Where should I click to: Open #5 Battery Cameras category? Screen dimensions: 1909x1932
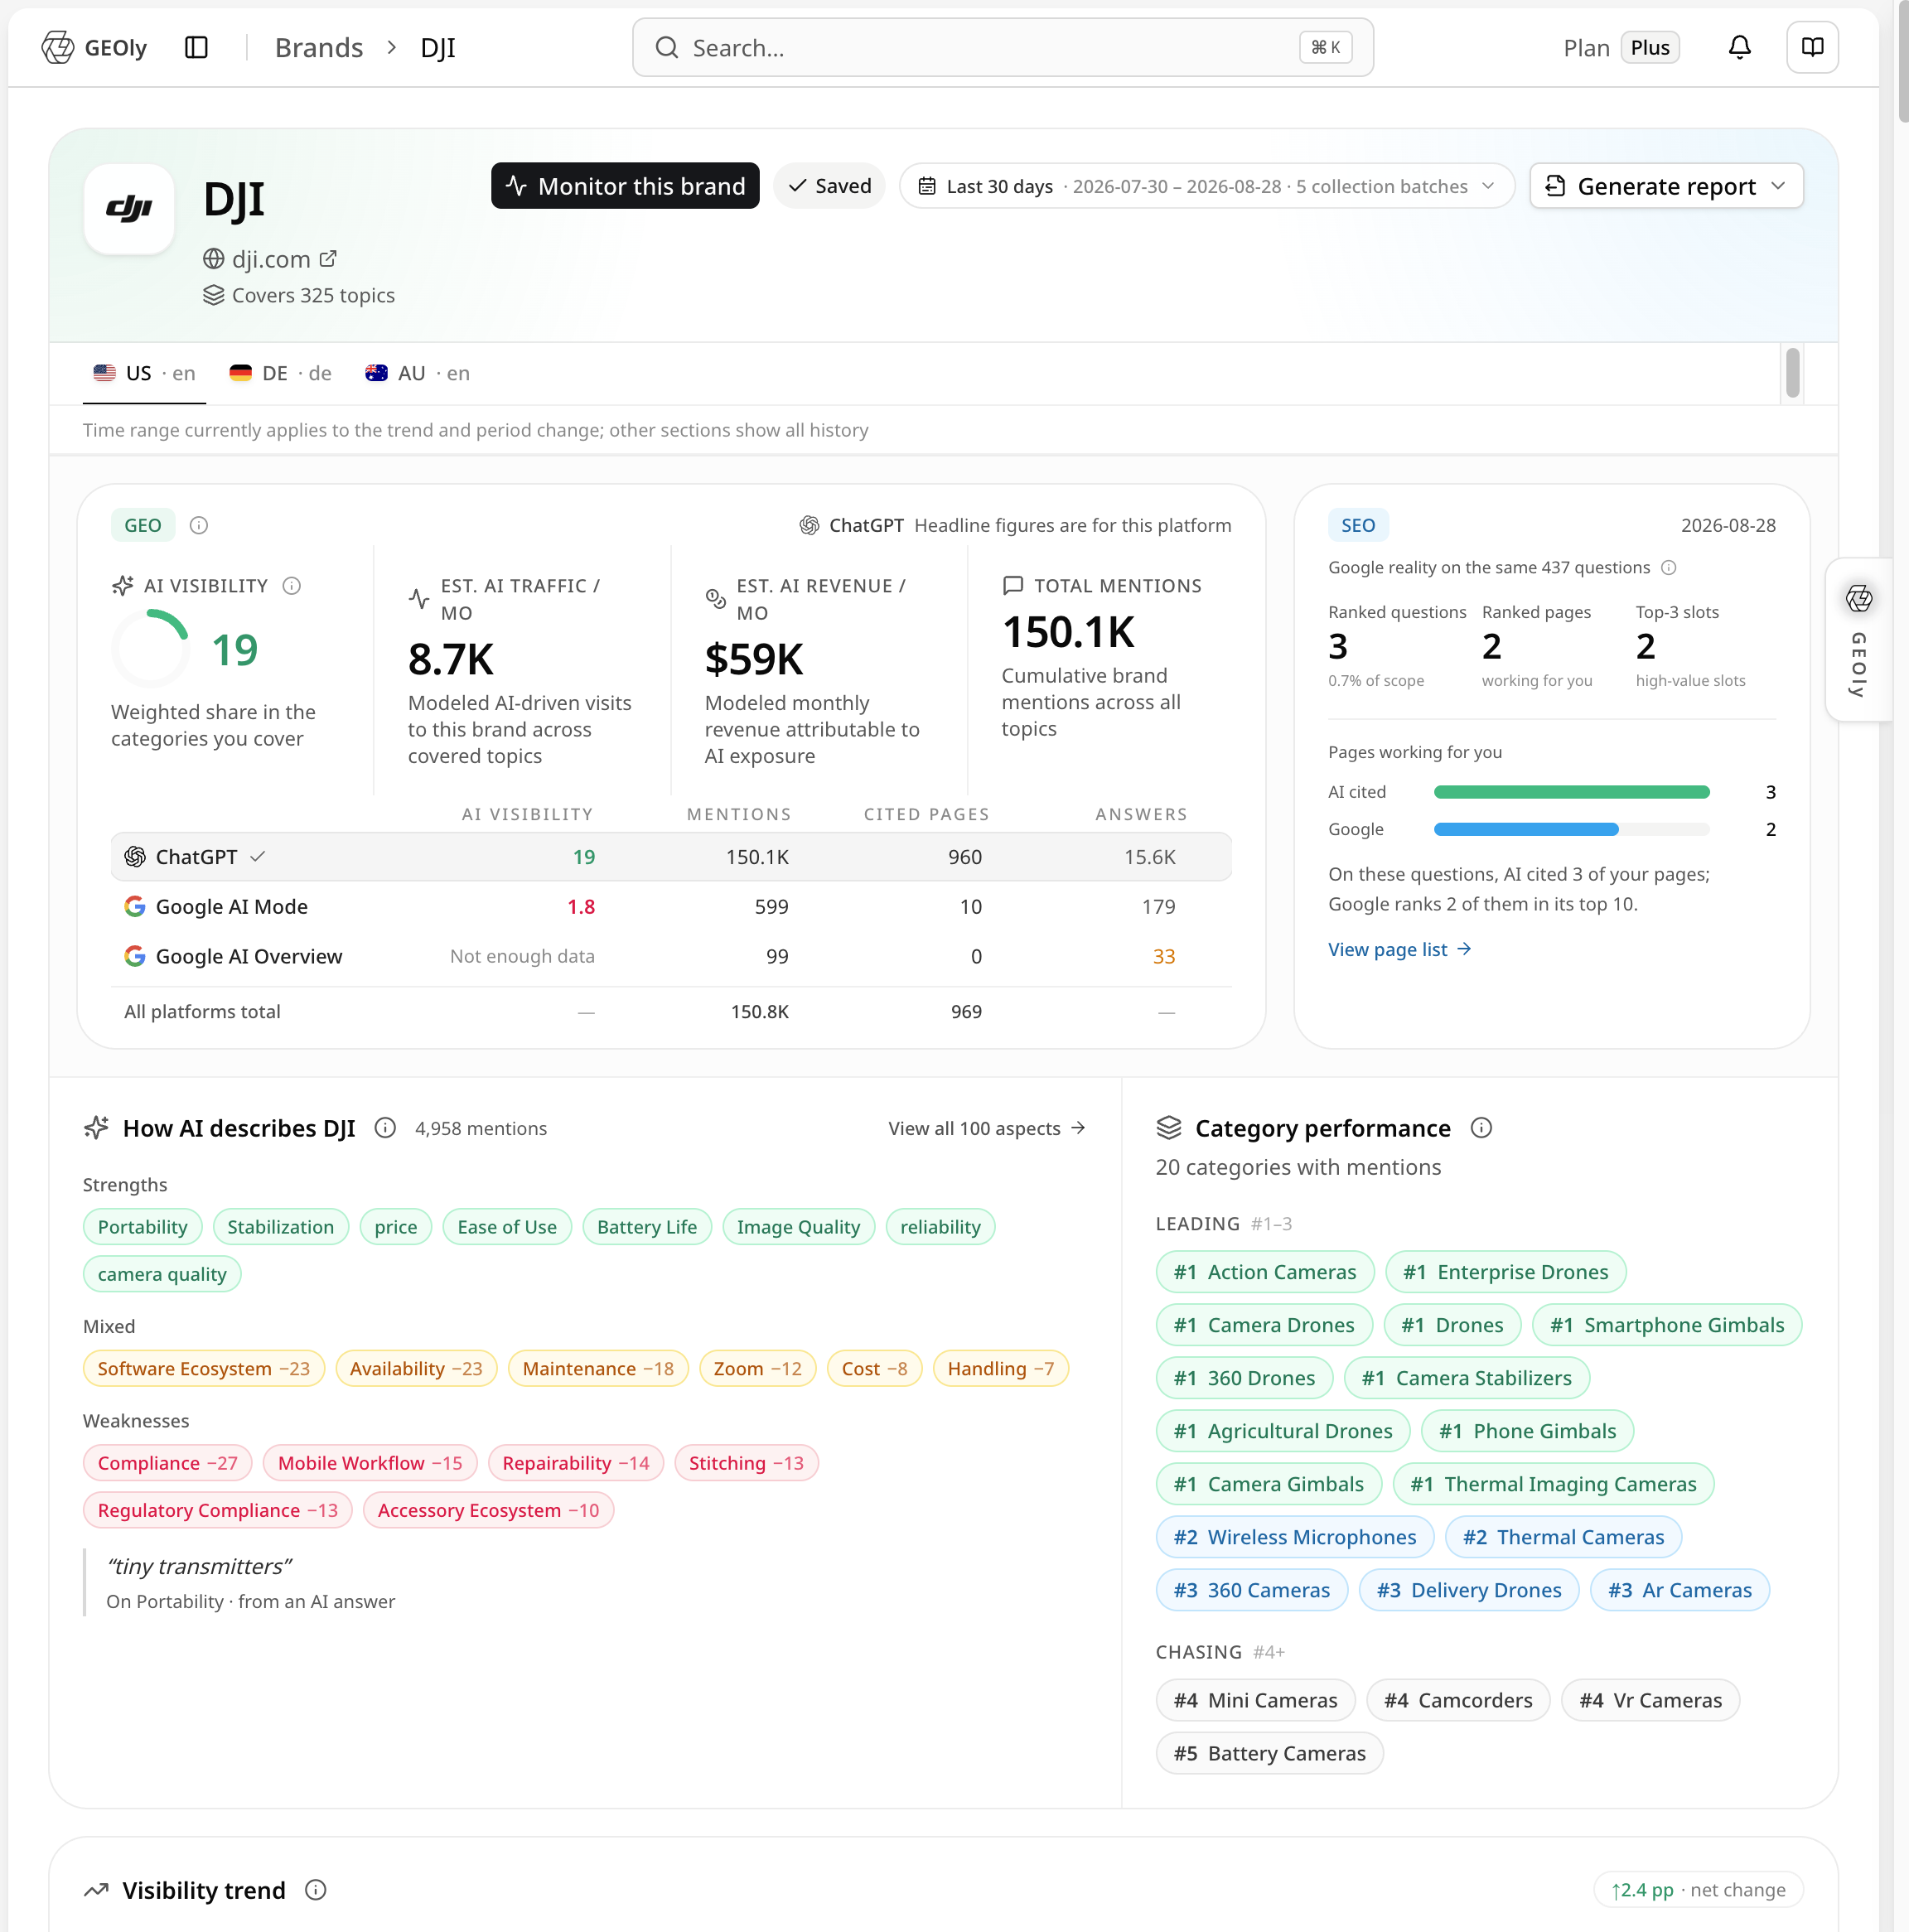tap(1270, 1753)
